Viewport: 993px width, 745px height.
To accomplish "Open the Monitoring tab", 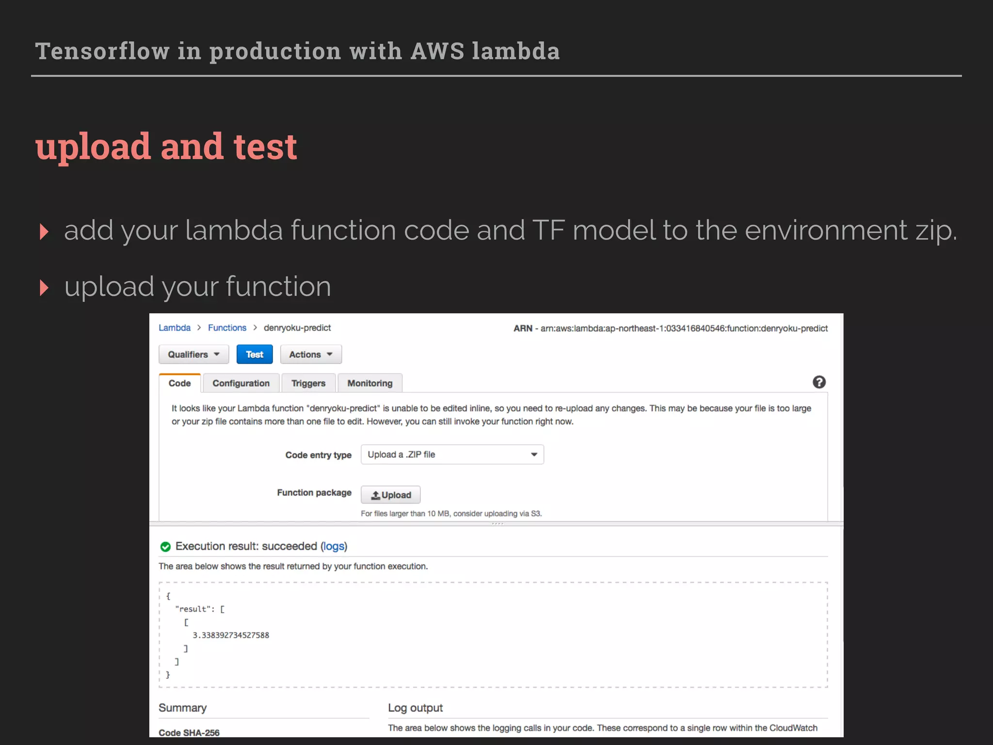I will [x=370, y=383].
